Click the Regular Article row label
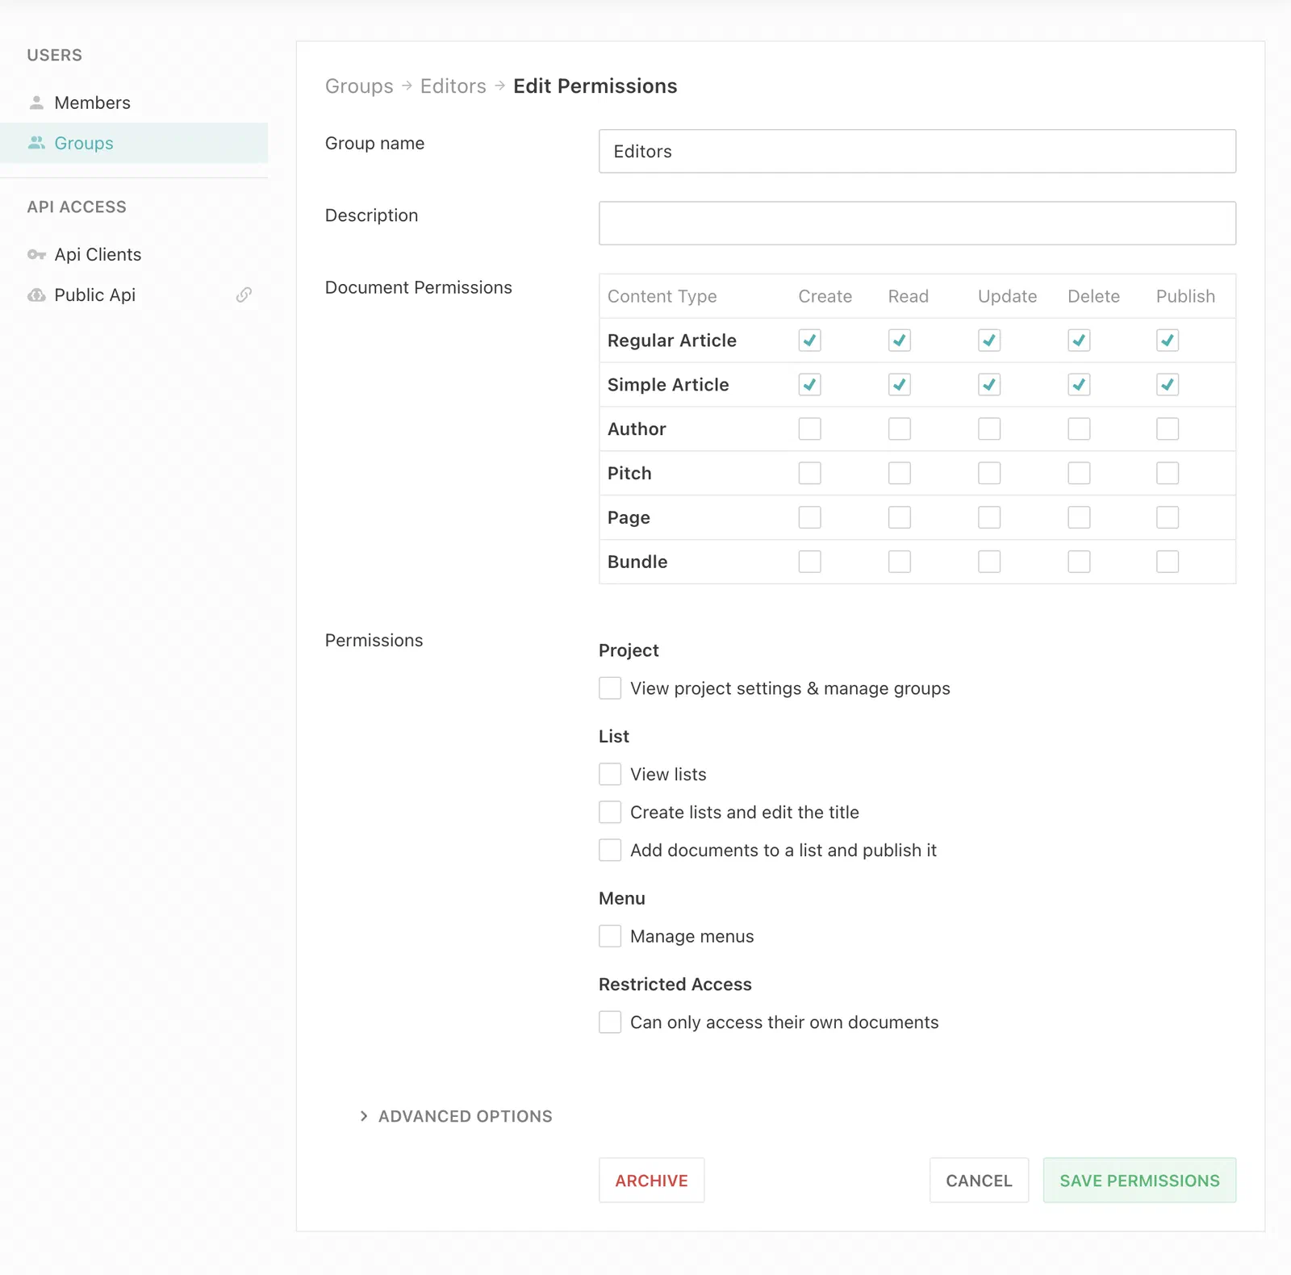 [x=672, y=341]
